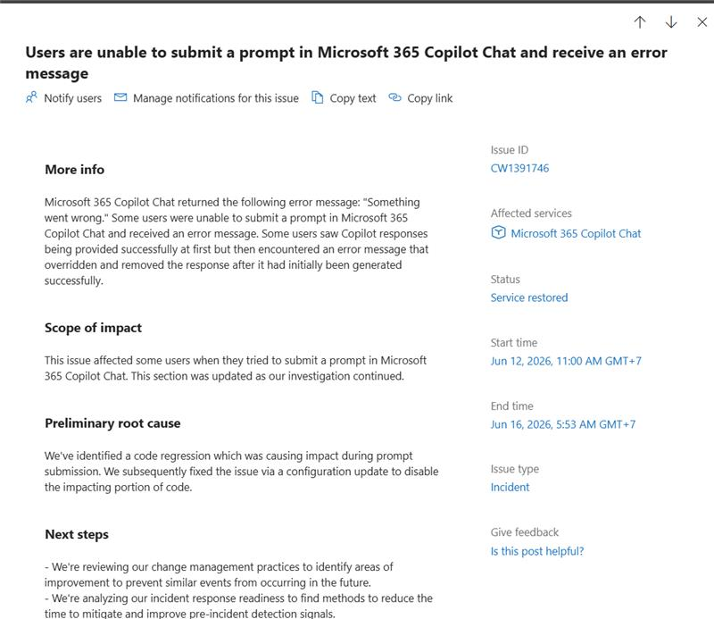Click the Preliminary root cause heading
This screenshot has width=714, height=619.
pos(112,423)
